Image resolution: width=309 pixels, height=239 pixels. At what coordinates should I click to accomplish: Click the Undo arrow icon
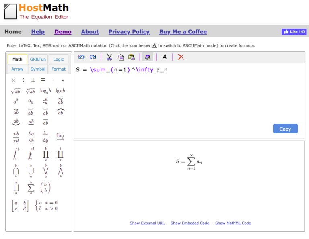pos(81,57)
